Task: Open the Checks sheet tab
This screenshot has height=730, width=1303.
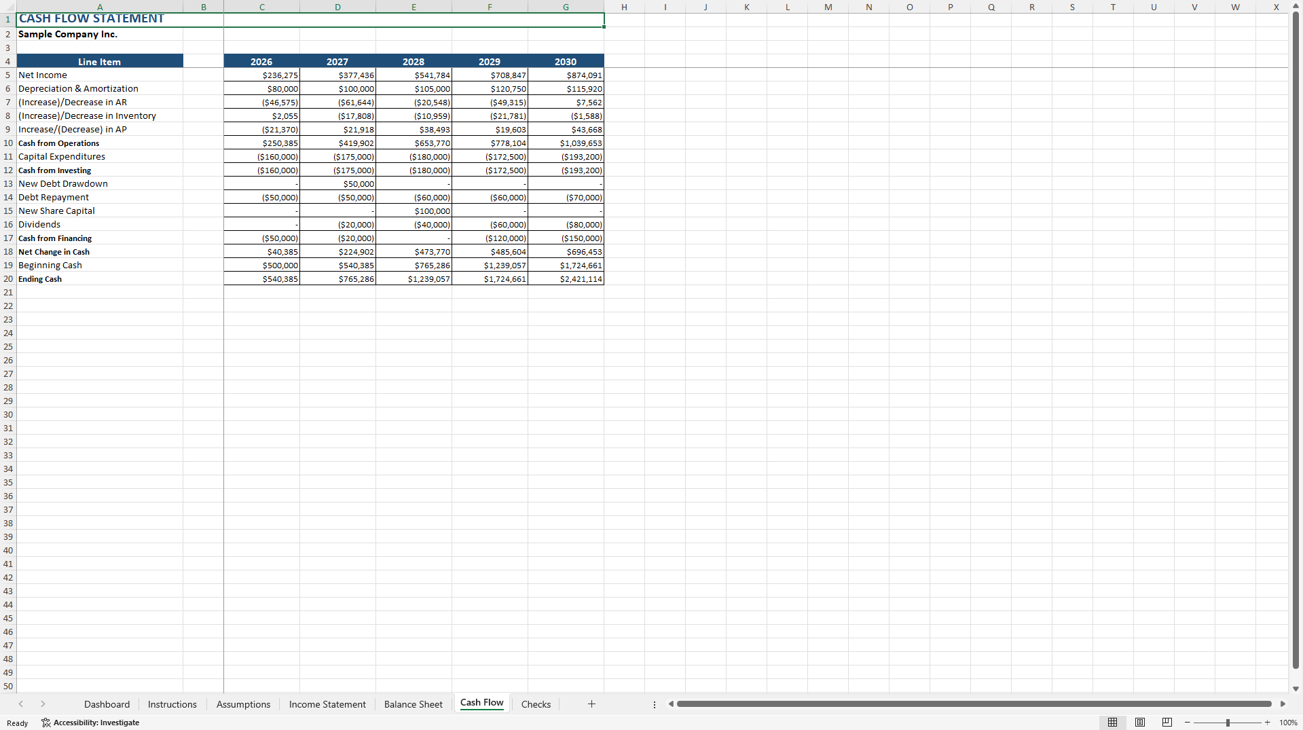Action: pos(536,704)
